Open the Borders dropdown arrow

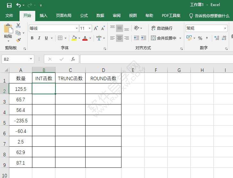(65, 38)
